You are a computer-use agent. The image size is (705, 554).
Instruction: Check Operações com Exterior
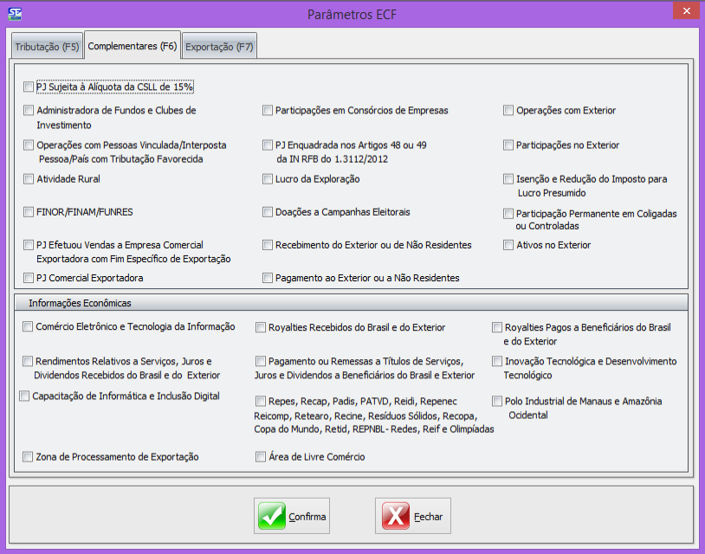pos(509,111)
